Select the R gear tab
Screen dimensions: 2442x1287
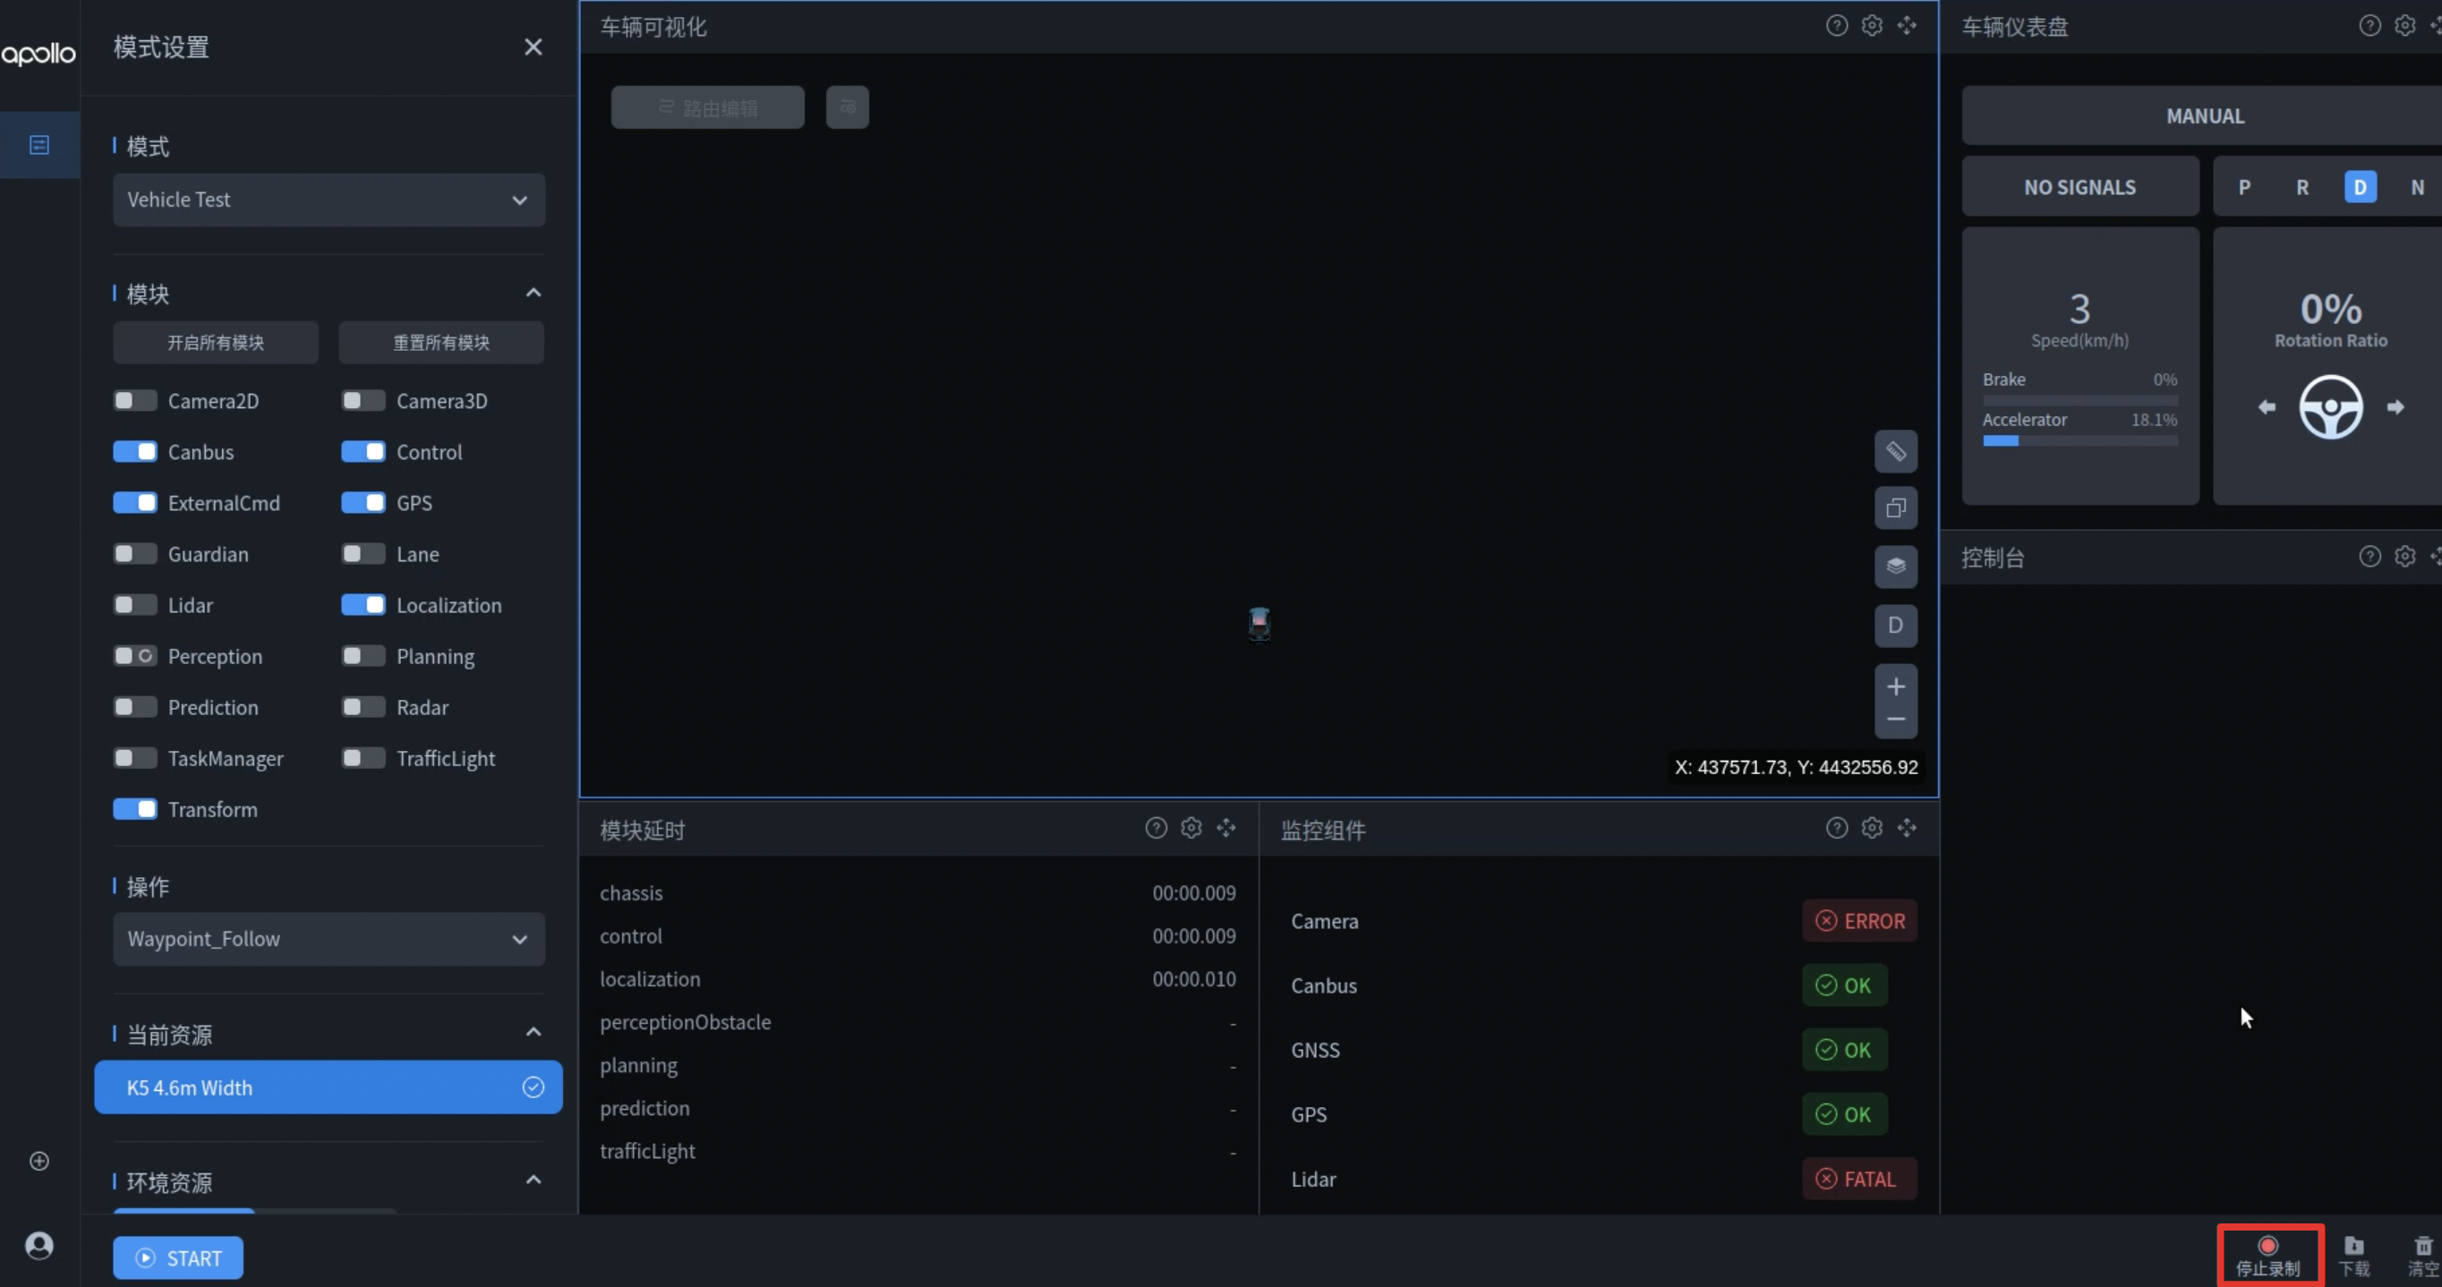point(2301,188)
